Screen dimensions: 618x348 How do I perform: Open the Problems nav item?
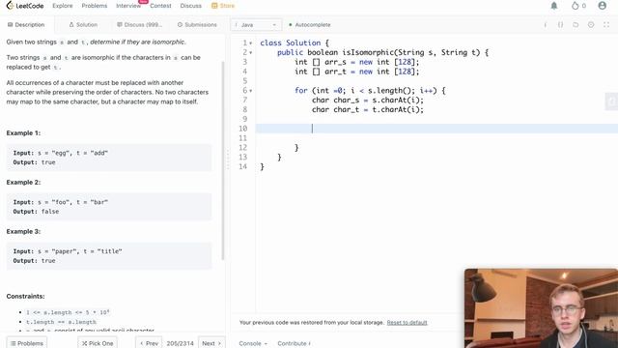[x=95, y=6]
